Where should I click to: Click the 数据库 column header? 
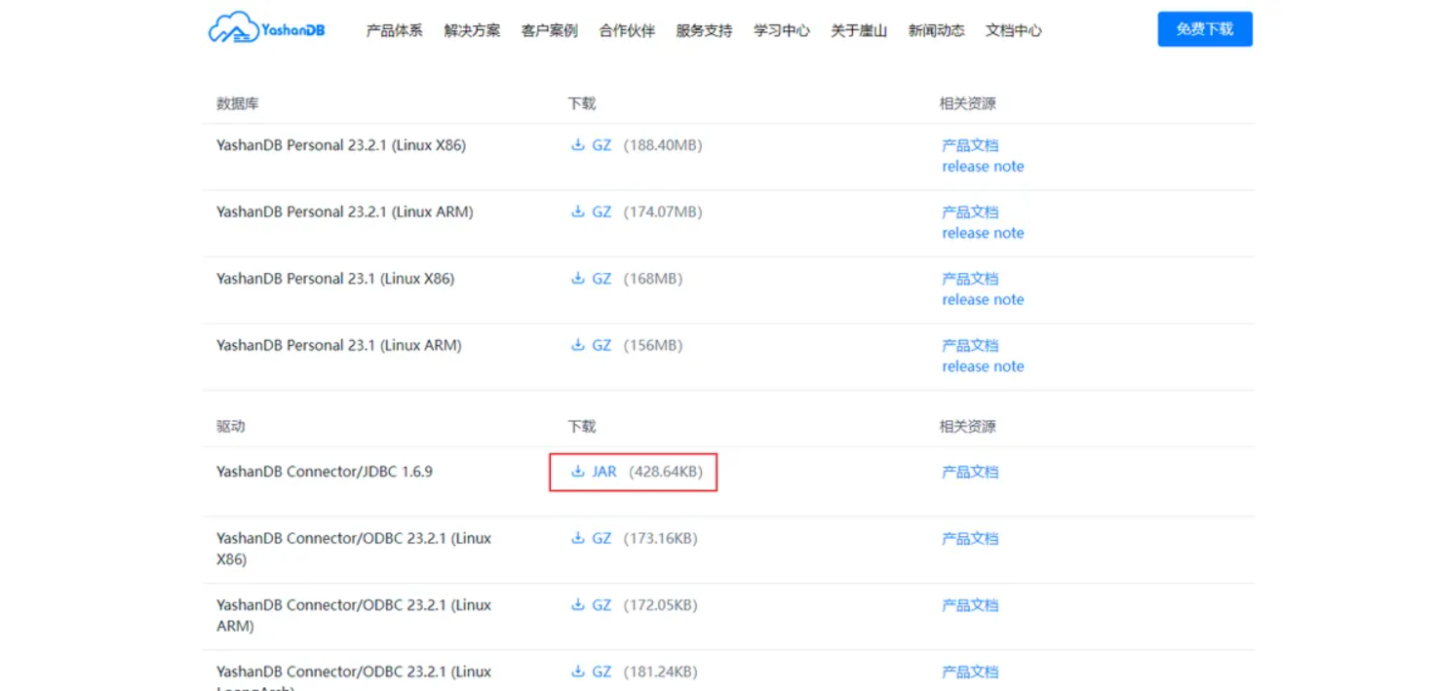(238, 103)
